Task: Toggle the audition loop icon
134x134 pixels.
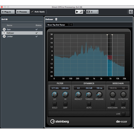Action: 81,12
